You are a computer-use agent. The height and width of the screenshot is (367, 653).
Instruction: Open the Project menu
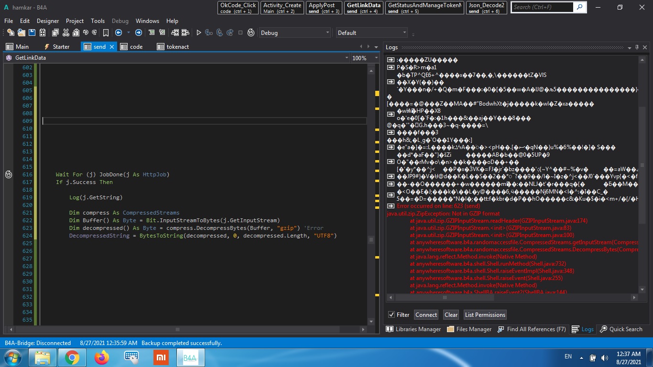75,21
